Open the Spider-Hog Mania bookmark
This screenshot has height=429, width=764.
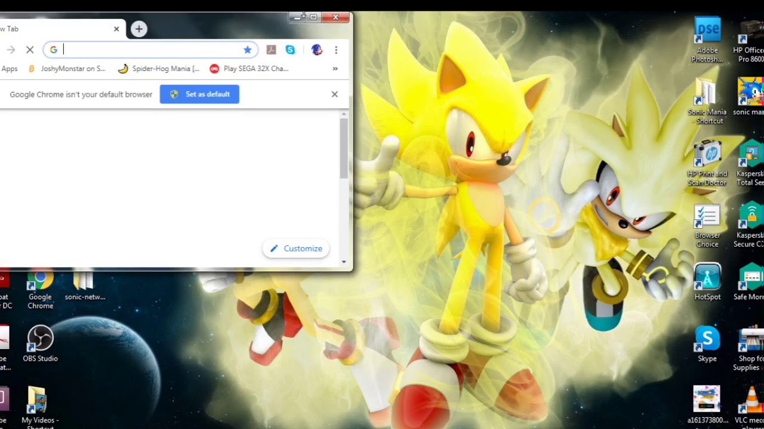(x=159, y=69)
